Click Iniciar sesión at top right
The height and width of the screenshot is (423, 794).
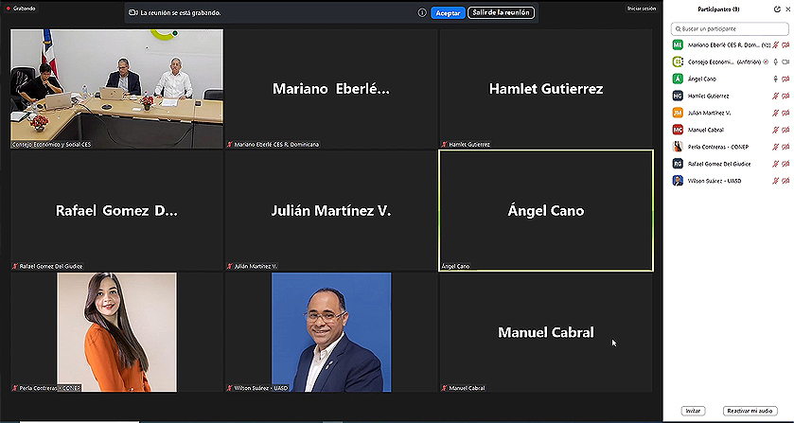coord(641,9)
